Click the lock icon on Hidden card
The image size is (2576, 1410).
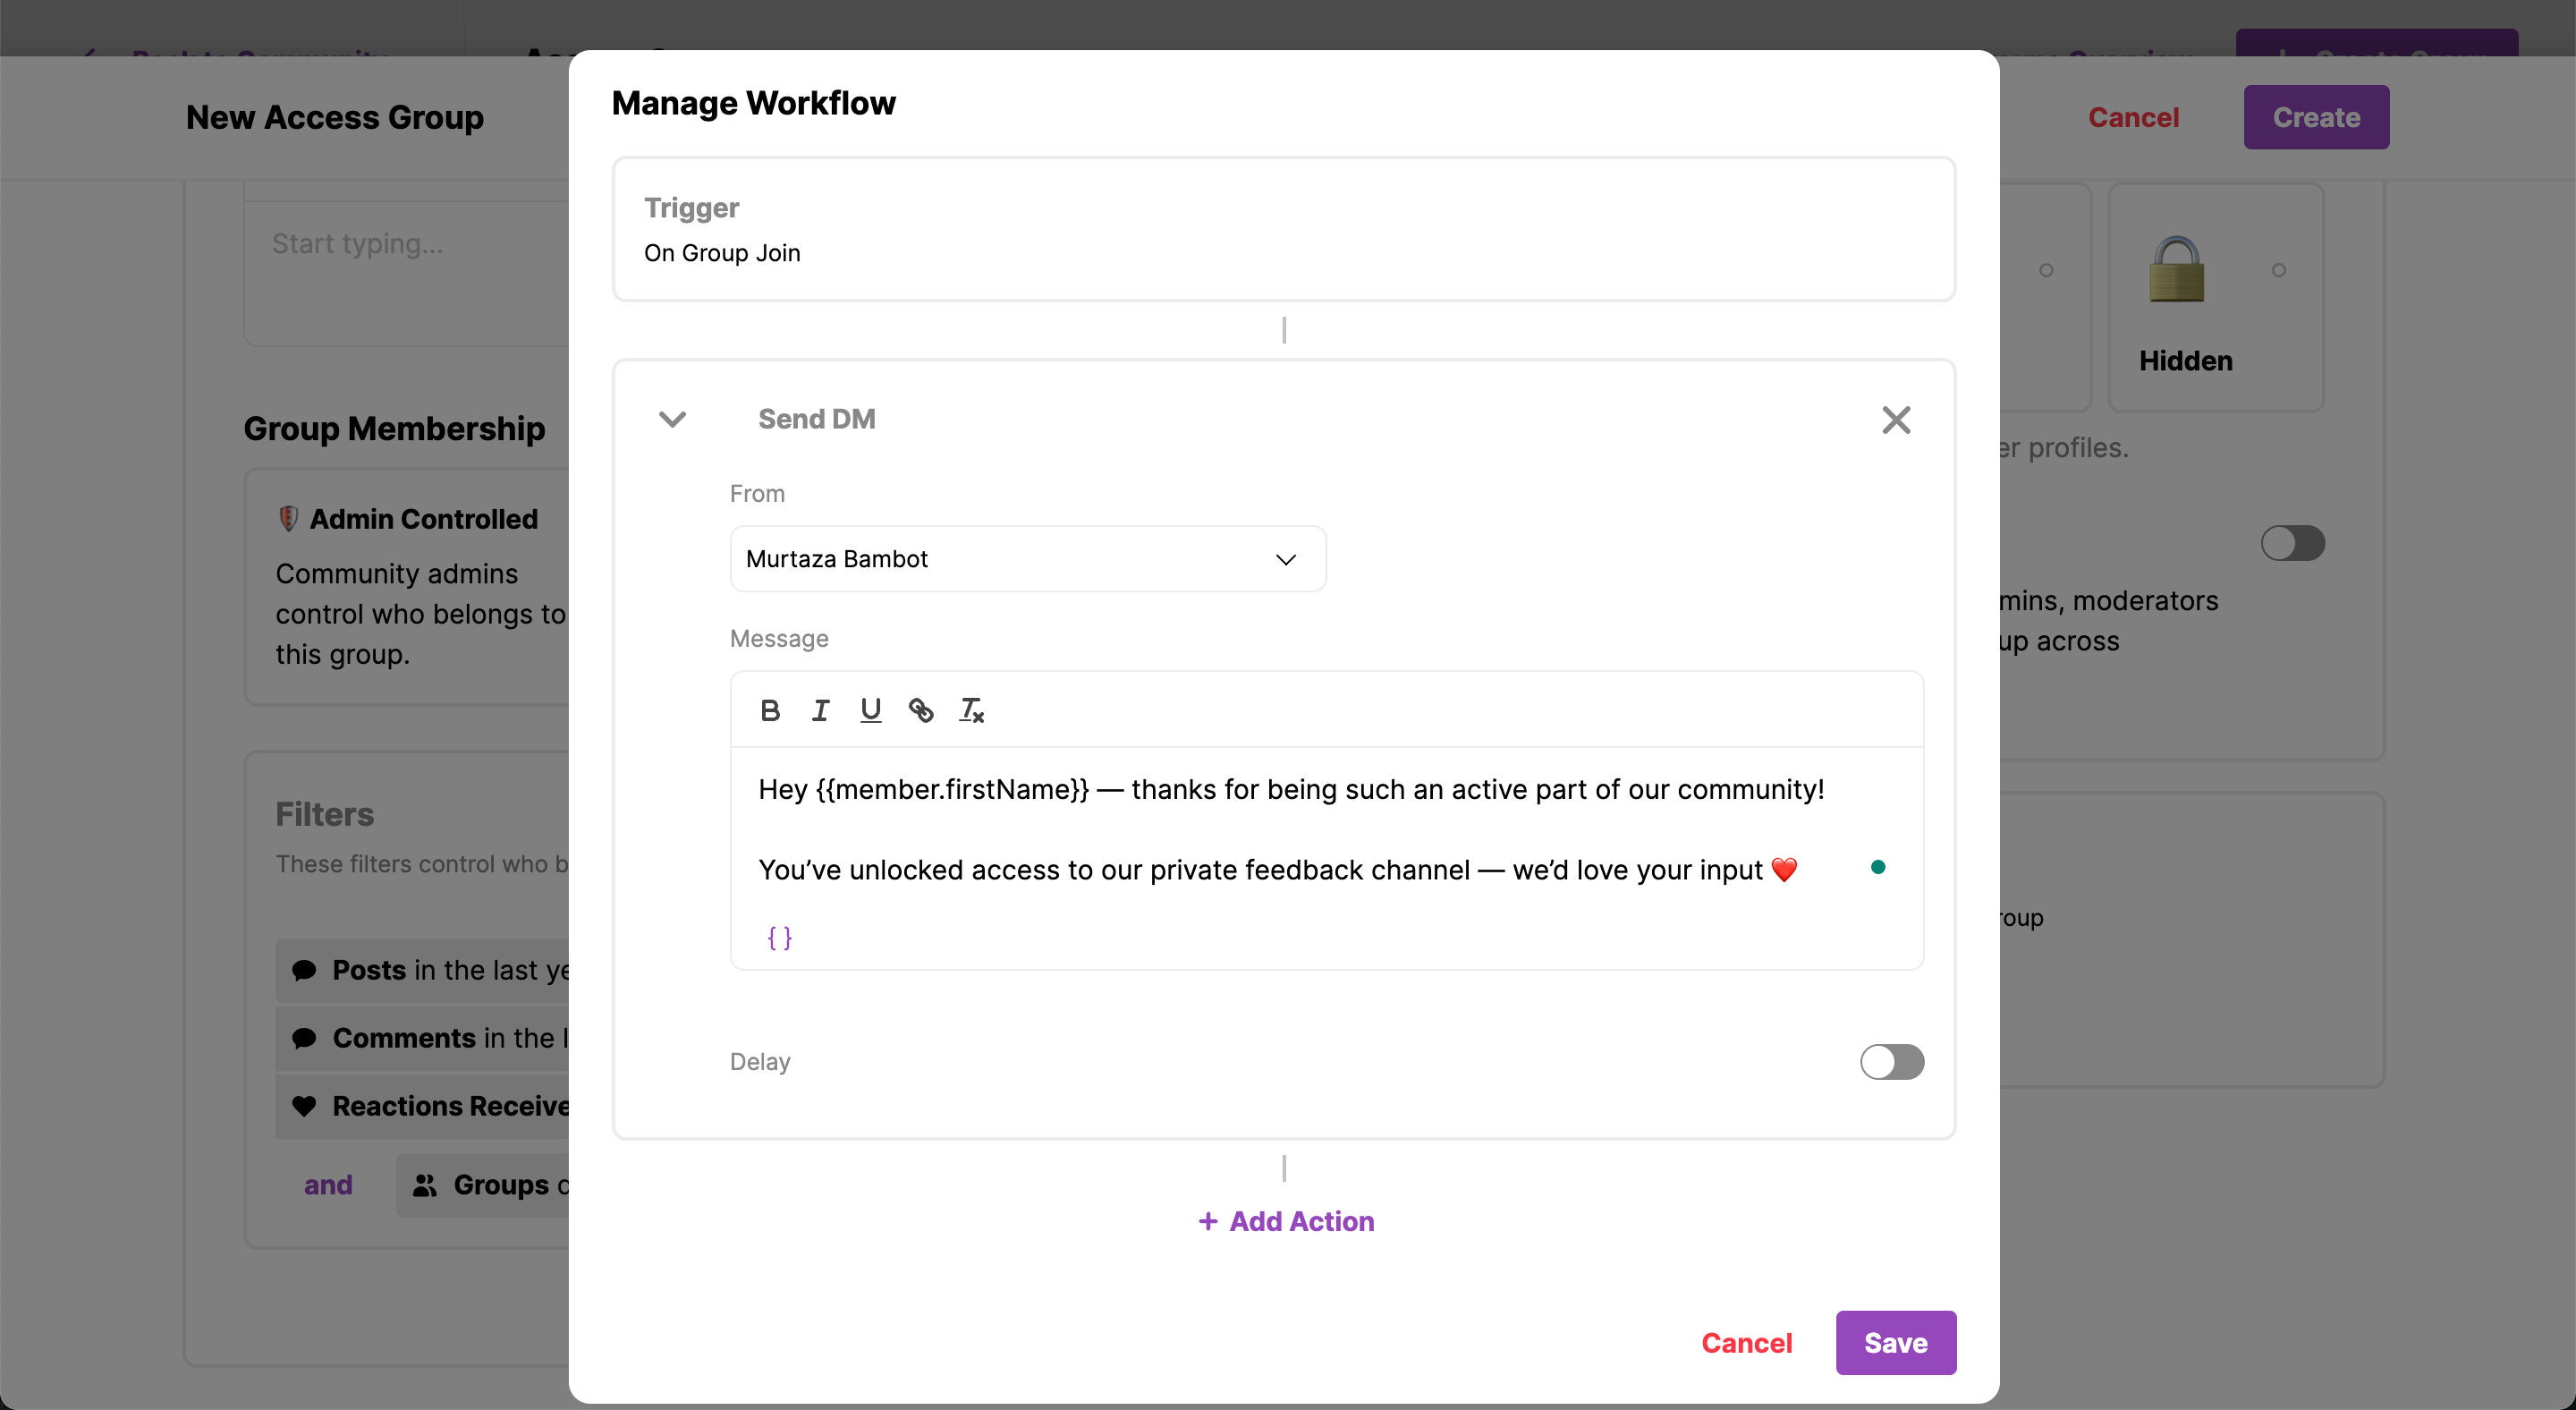tap(2176, 269)
